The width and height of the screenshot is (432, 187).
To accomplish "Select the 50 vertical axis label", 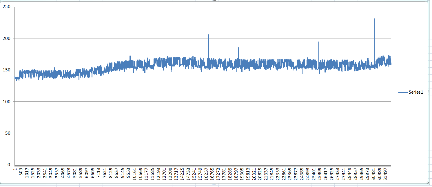I will [8, 133].
